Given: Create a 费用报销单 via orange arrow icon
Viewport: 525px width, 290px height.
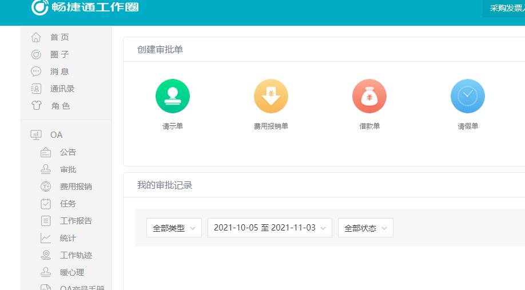Looking at the screenshot, I should [271, 96].
